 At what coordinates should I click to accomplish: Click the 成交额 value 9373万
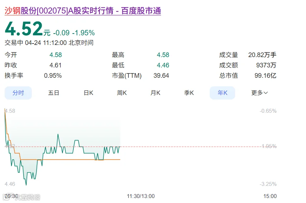click(266, 65)
